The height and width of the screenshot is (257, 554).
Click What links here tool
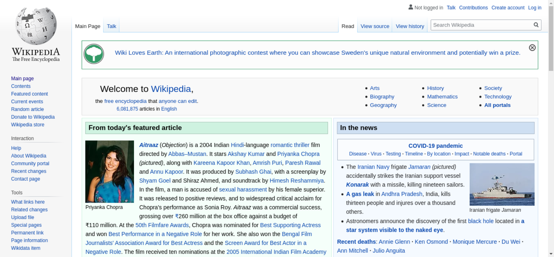(28, 202)
